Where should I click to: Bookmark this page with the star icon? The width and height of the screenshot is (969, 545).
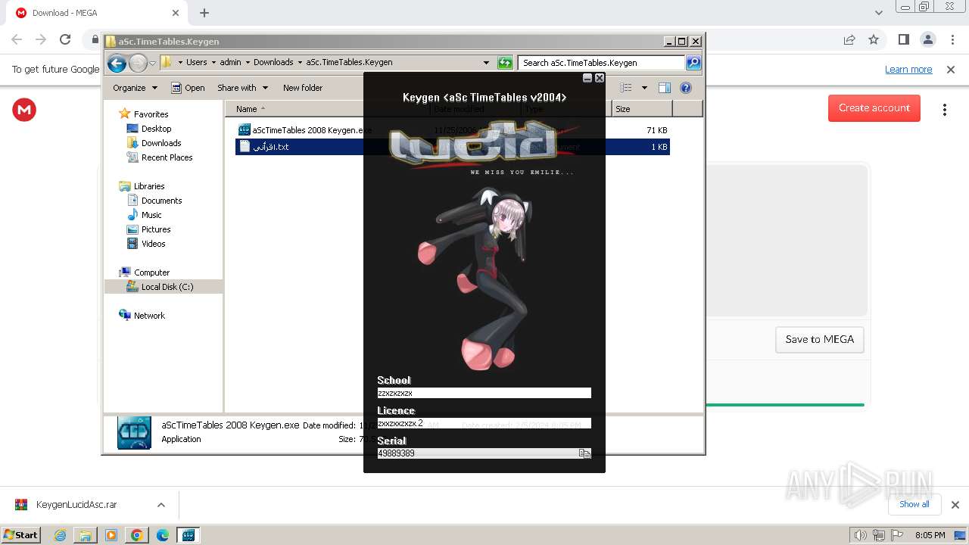tap(874, 39)
